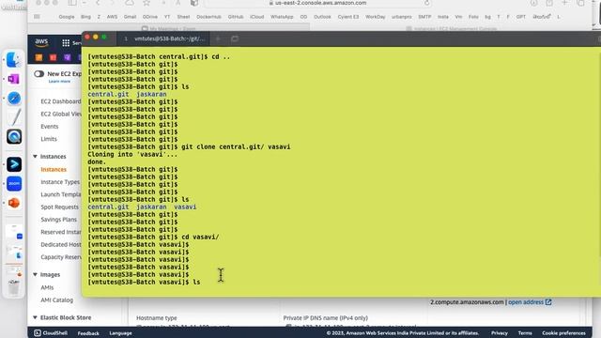Open EC2 Global View in sidebar
601x338 pixels.
[x=61, y=114]
